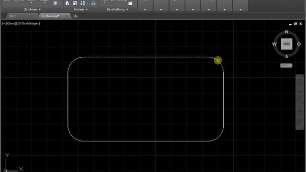This screenshot has height=172, width=306.
Task: Open the 2D-Drahtkörper visual style menu
Action: click(28, 23)
